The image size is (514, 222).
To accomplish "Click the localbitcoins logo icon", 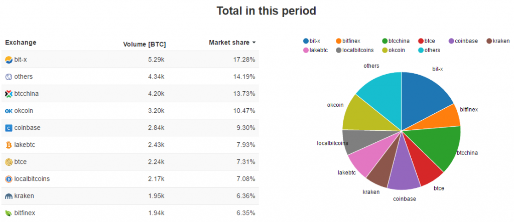I will [x=9, y=179].
